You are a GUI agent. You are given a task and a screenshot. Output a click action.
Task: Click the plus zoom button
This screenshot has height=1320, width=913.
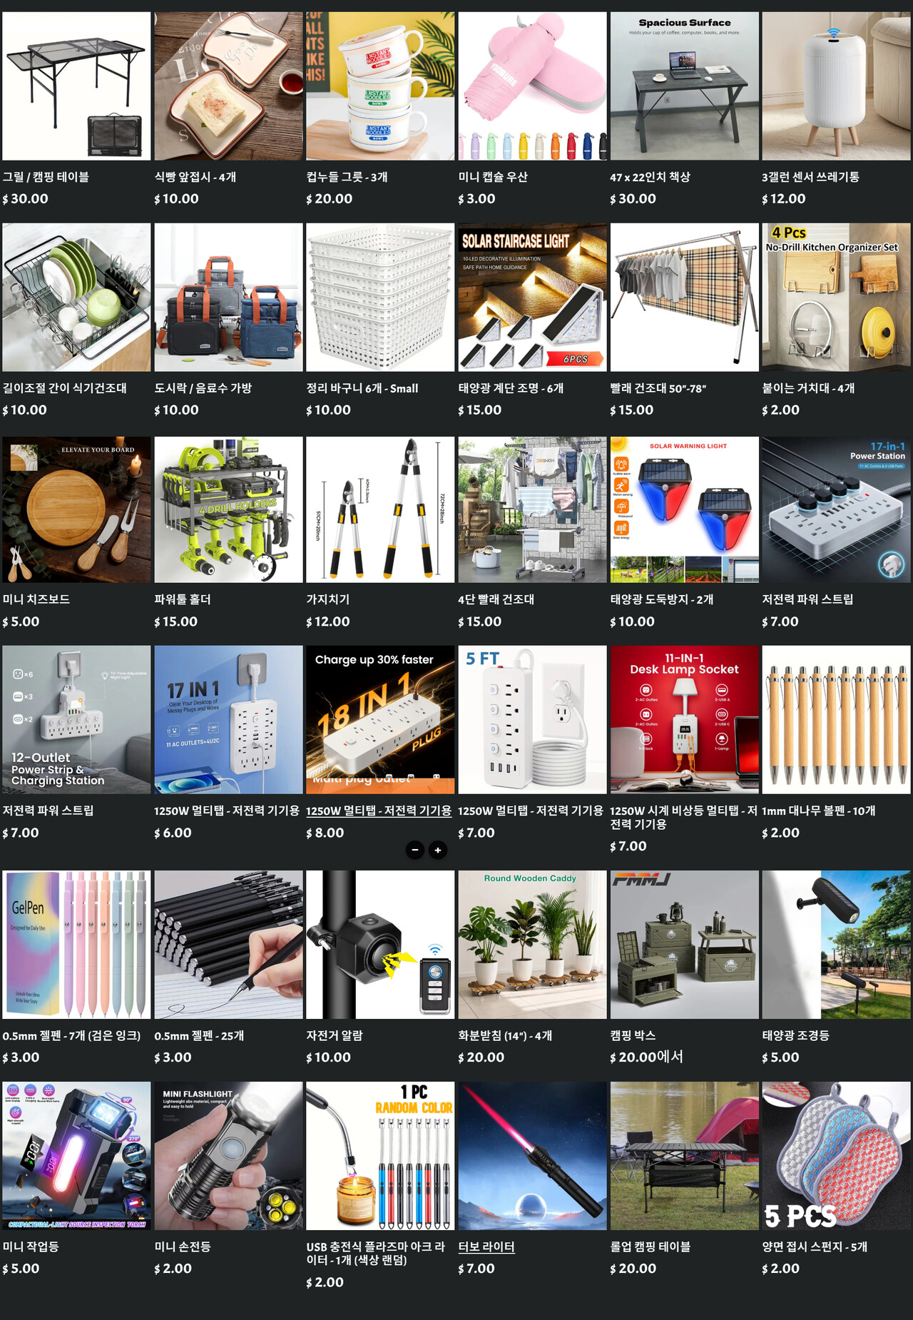pos(438,850)
